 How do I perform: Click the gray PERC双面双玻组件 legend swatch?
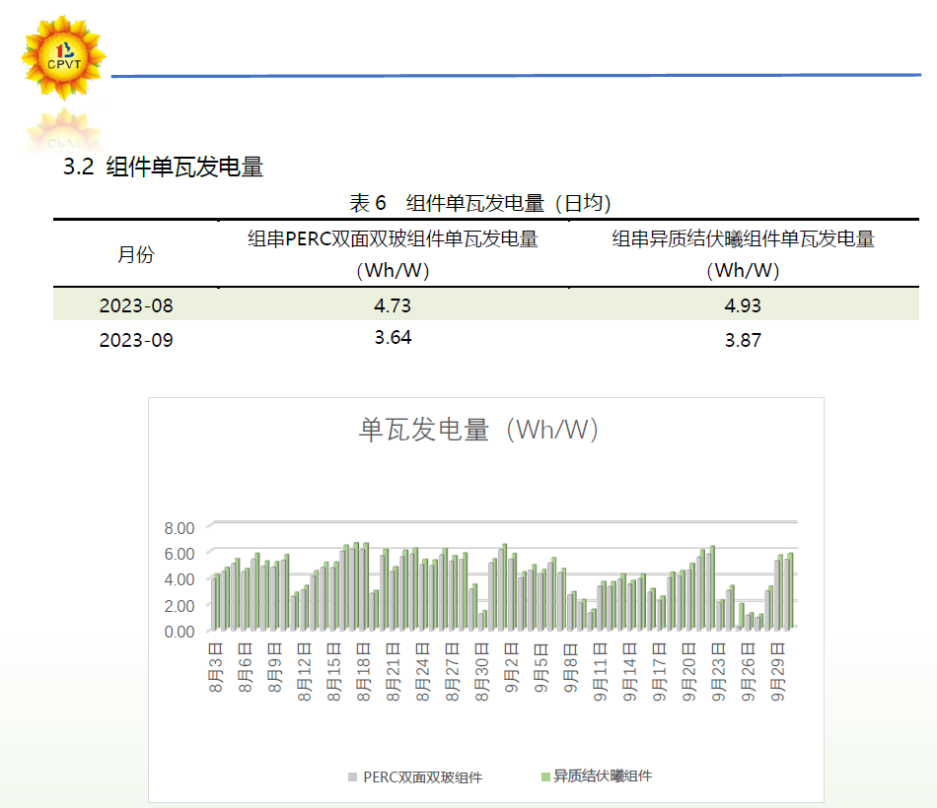click(x=352, y=776)
